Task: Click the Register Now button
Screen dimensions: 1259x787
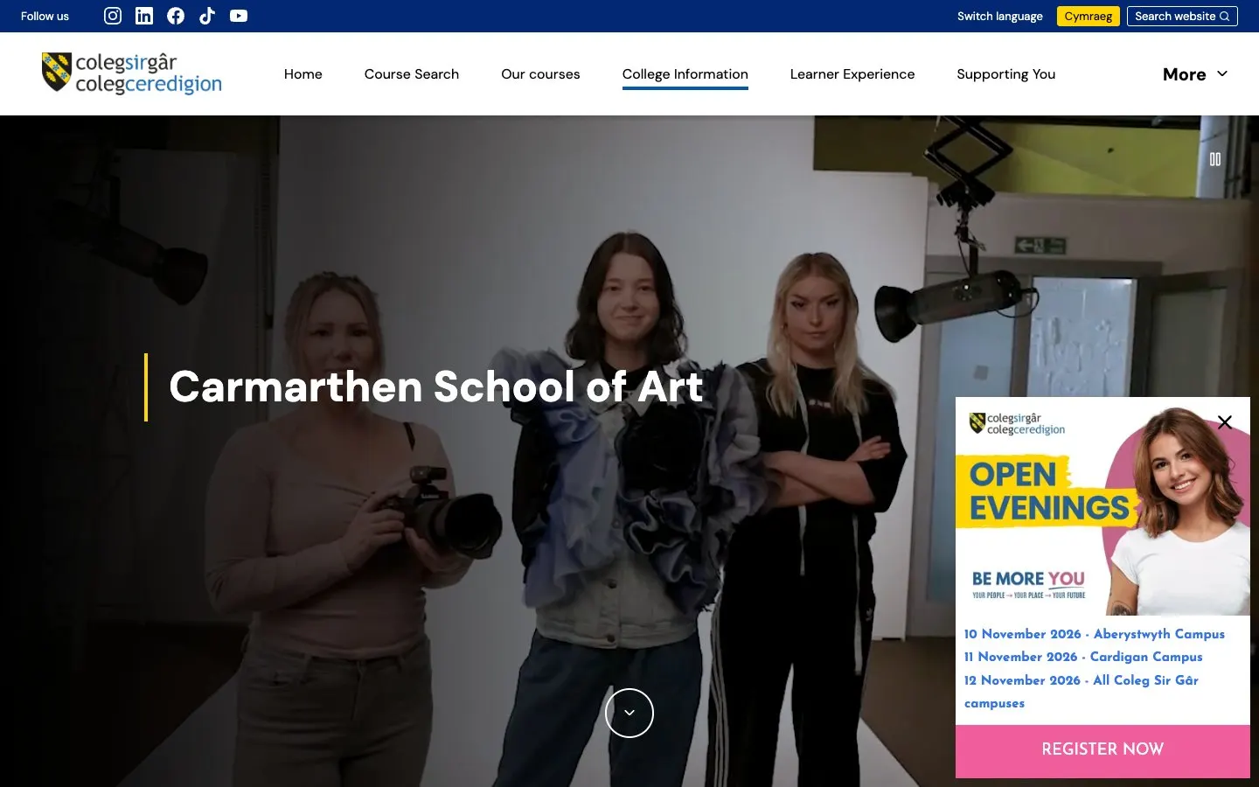Action: point(1102,749)
